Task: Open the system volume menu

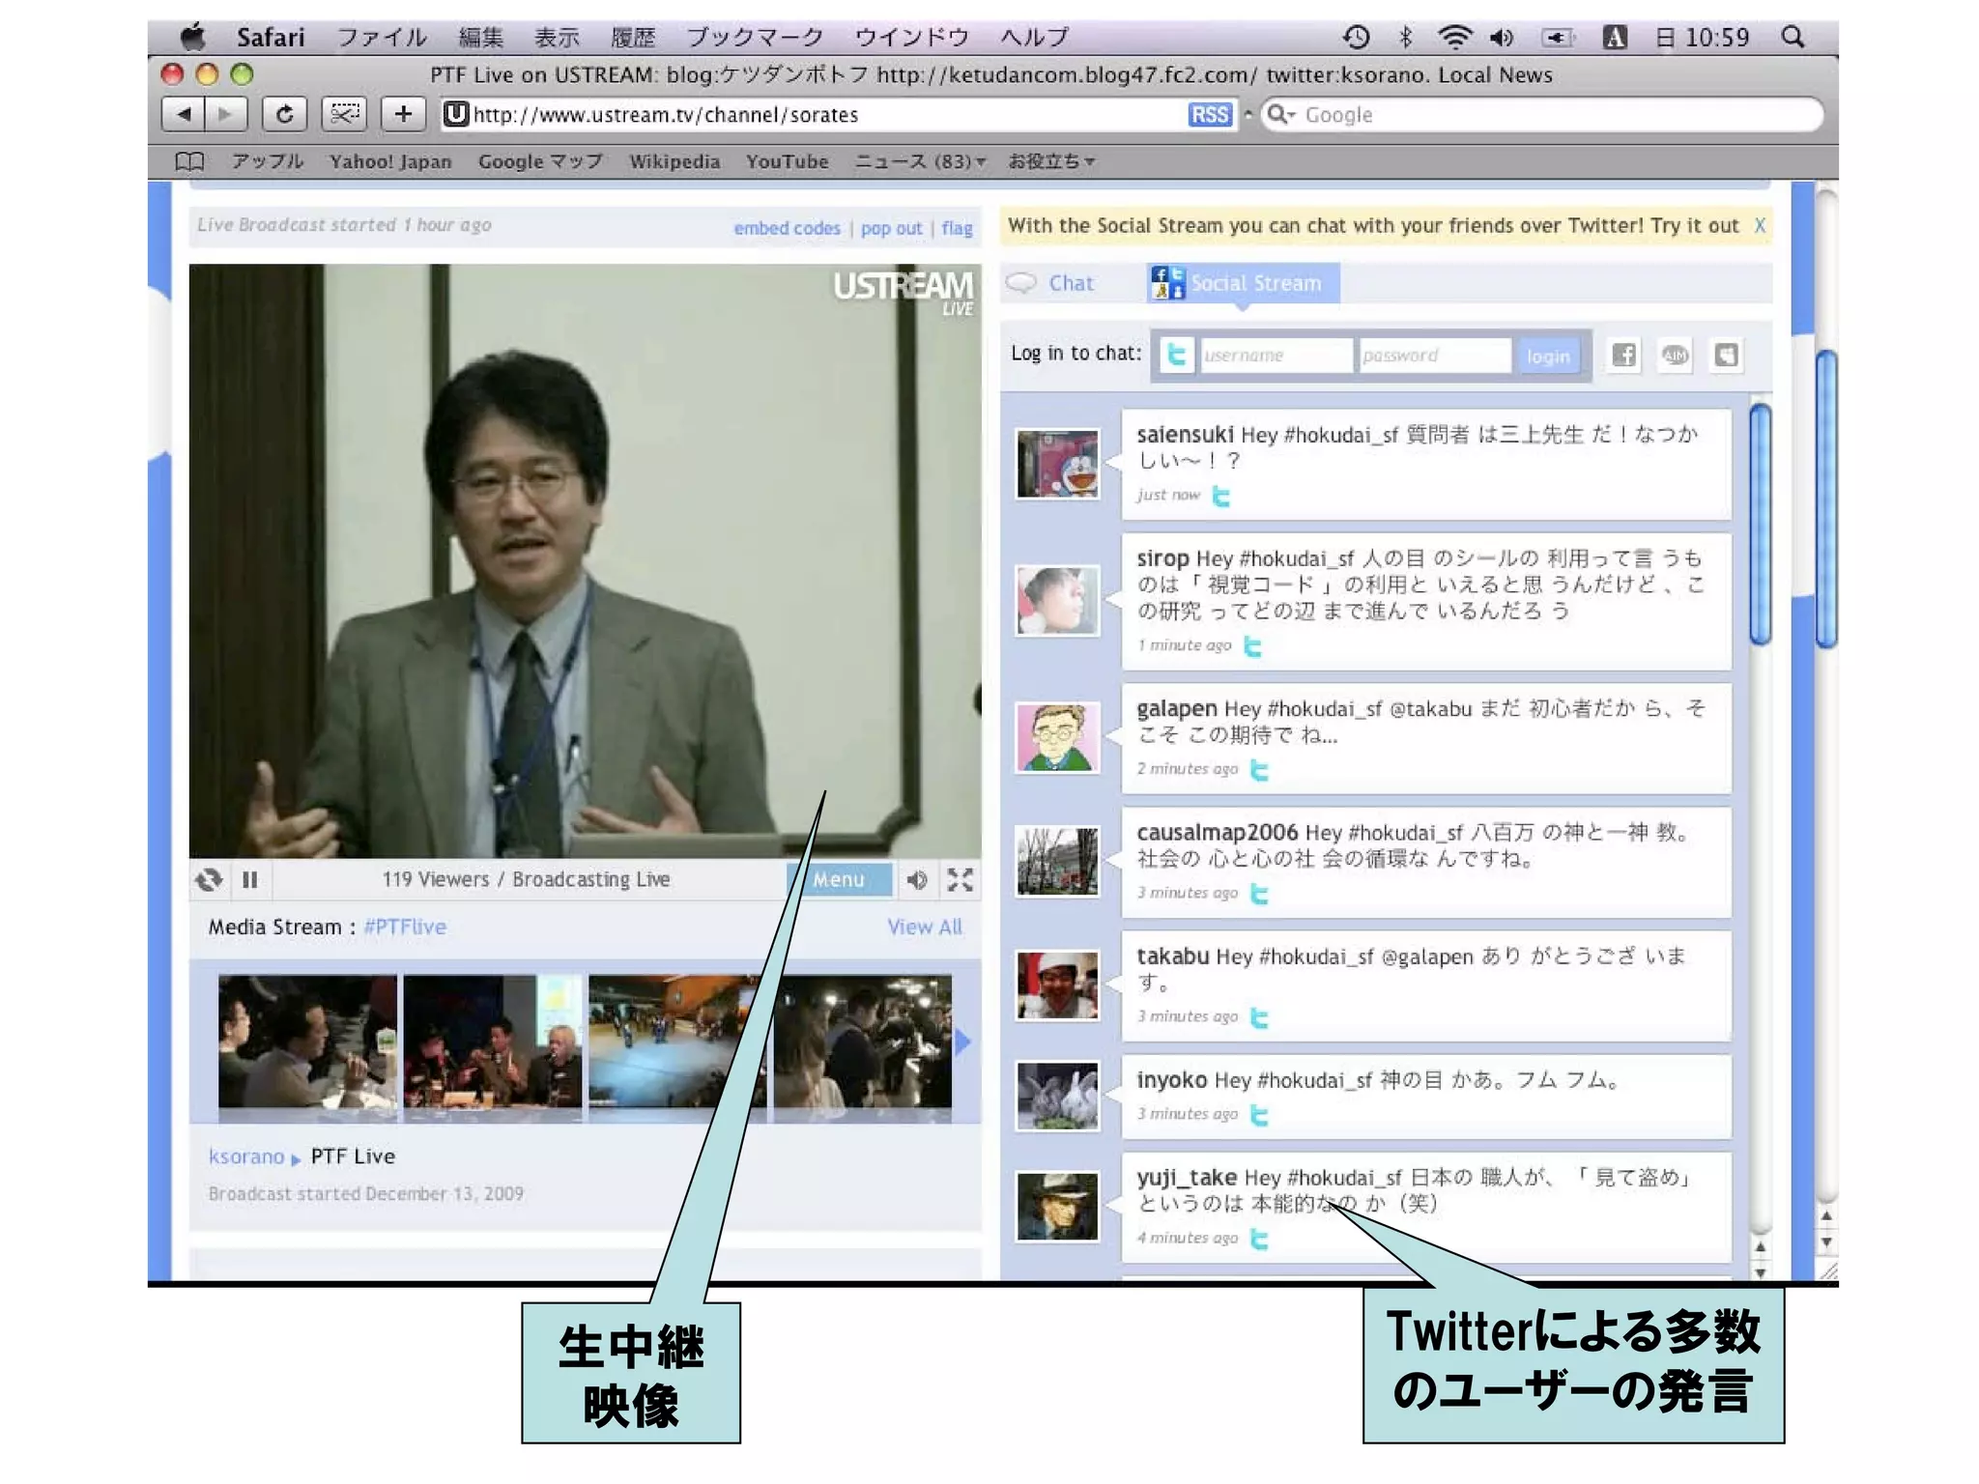Action: click(x=1502, y=37)
